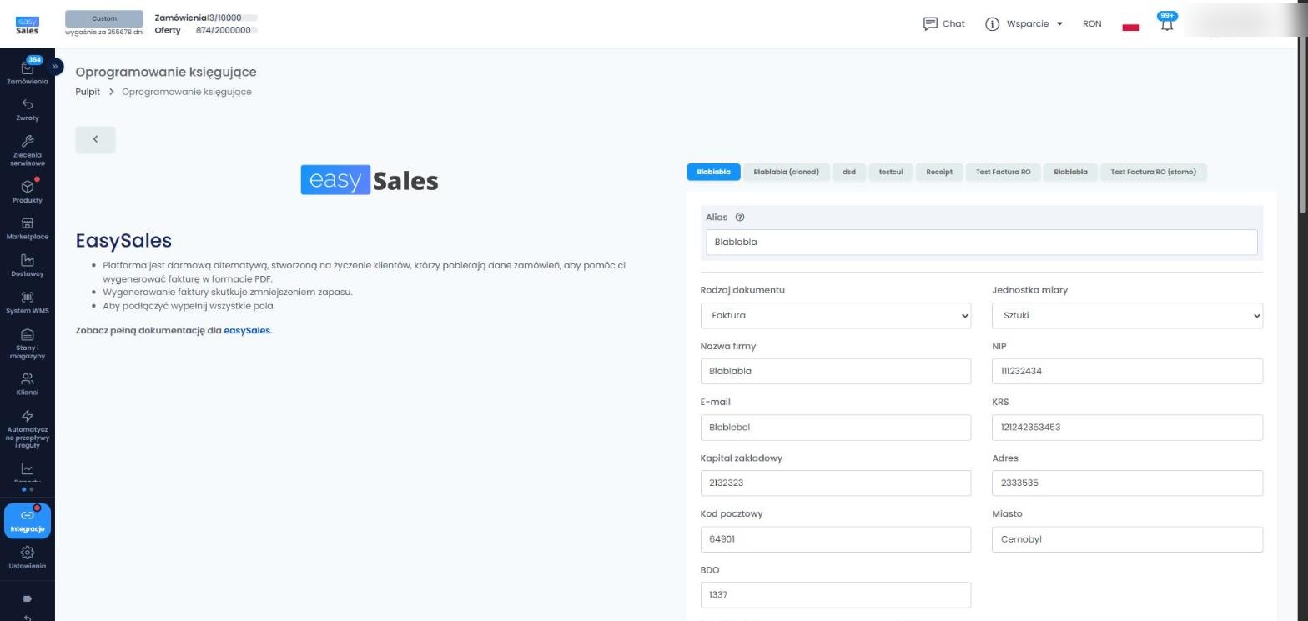The image size is (1308, 621).
Task: Open the Wsparcie support dropdown
Action: 1024,23
